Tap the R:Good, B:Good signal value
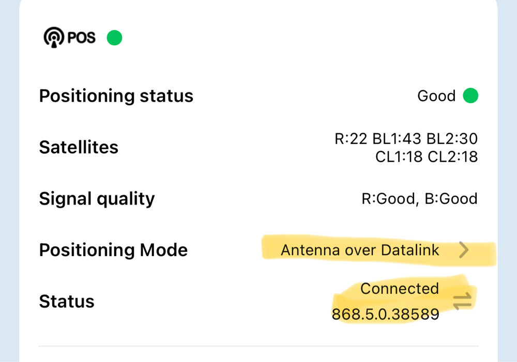Viewport: 517px width, 362px height. pyautogui.click(x=419, y=199)
